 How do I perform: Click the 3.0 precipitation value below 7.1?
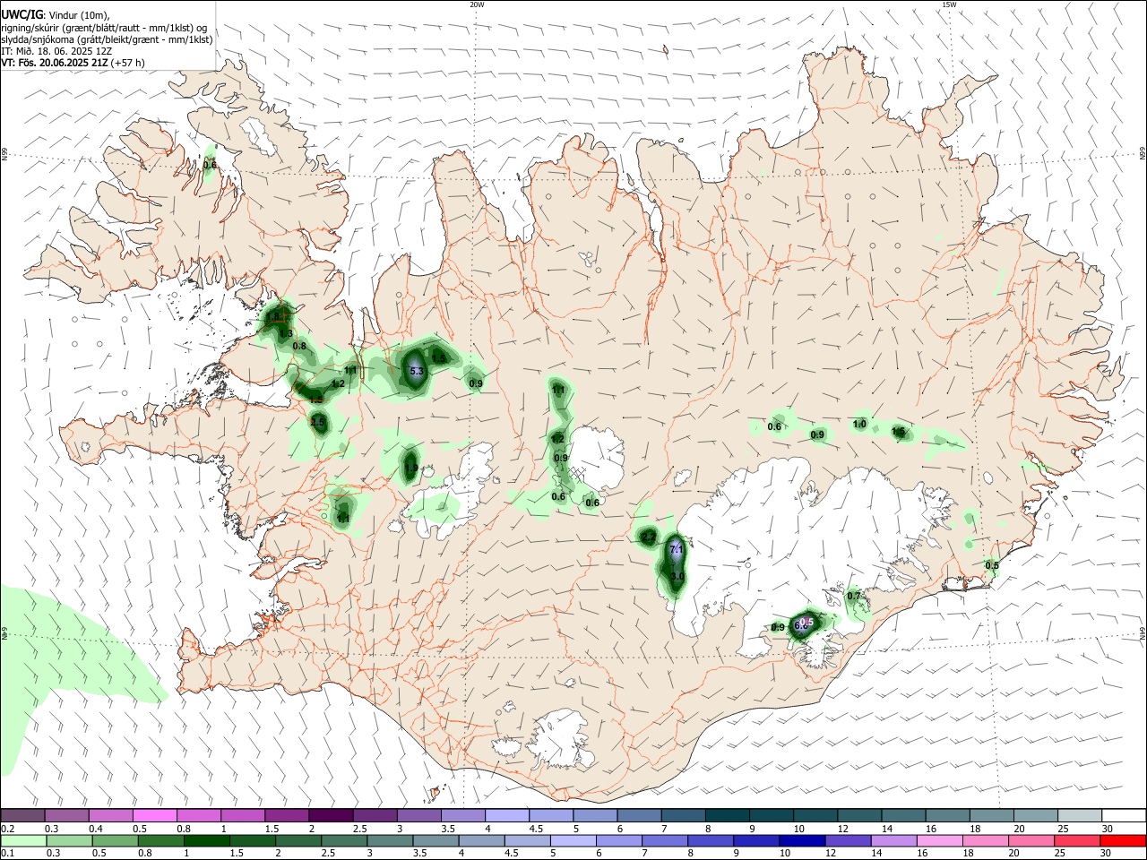click(x=677, y=576)
